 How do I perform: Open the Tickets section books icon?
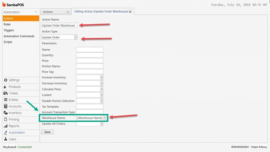[5, 93]
